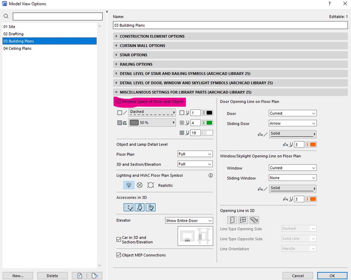Screen dimensions: 351x280
Task: Click the export options icon button
Action: (95, 275)
